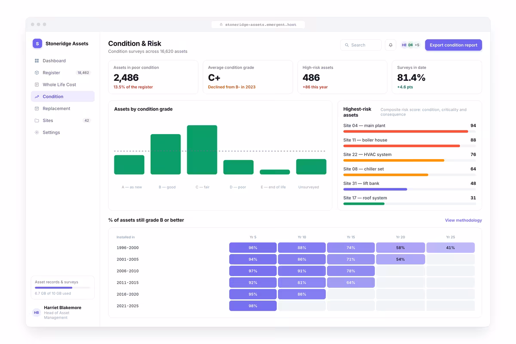Viewport: 516px width, 344px height.
Task: Click the Sites folder icon
Action: pos(37,120)
